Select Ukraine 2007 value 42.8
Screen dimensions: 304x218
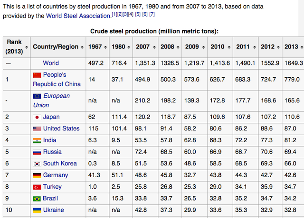[141, 210]
